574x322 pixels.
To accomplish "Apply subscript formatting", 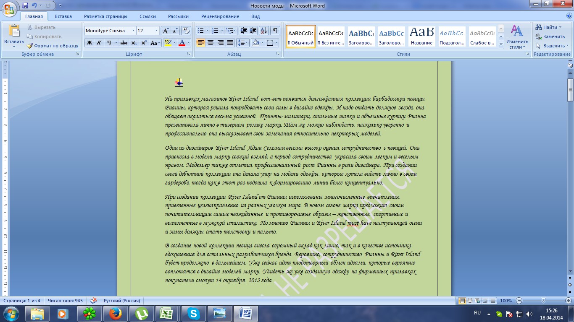I will [x=134, y=43].
